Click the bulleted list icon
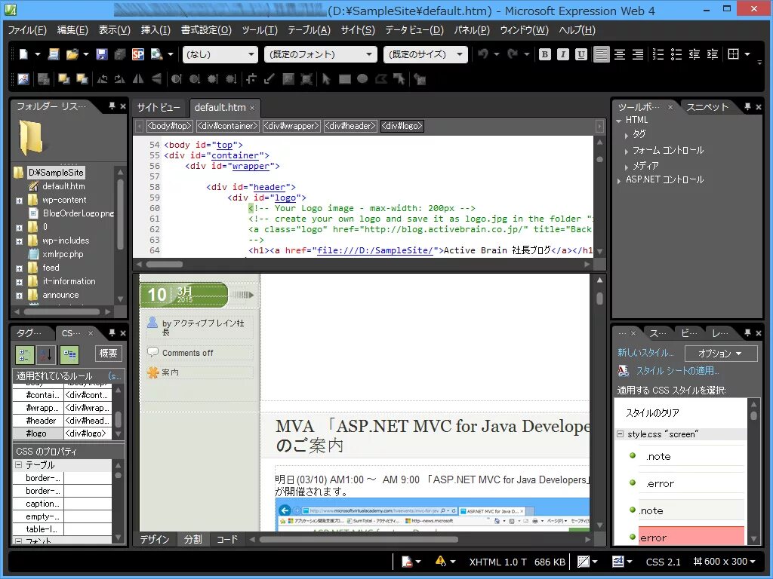 coord(676,54)
